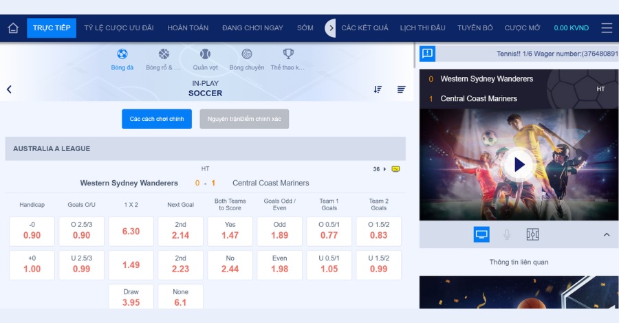This screenshot has width=619, height=323.
Task: Bet Both Teams to Score No
Action: click(230, 265)
